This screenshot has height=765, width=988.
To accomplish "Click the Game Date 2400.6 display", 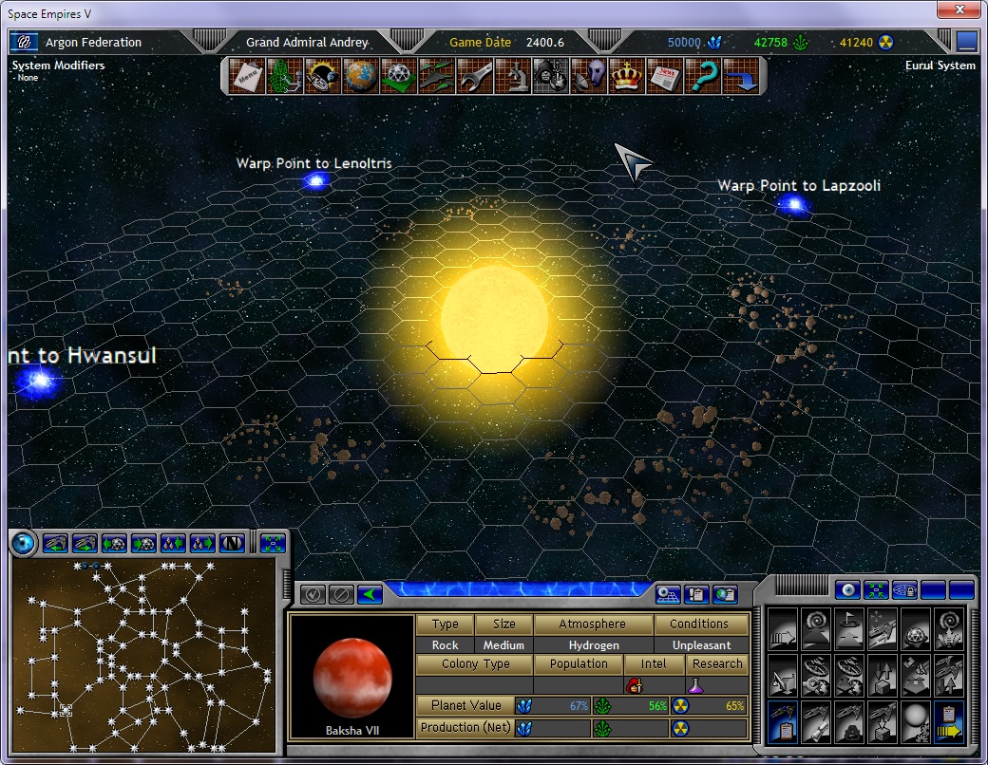I will 506,42.
